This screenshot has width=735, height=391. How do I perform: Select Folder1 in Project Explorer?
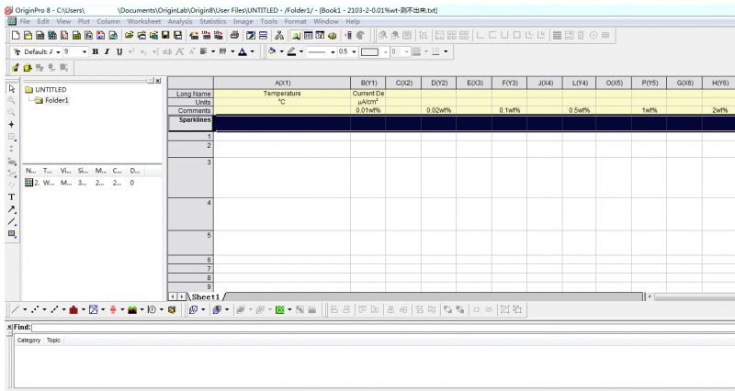[56, 100]
